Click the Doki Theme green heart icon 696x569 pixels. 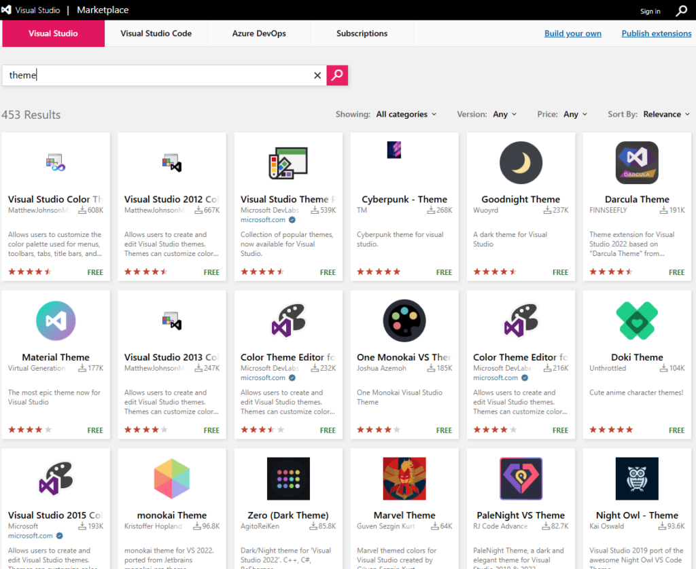coord(637,320)
